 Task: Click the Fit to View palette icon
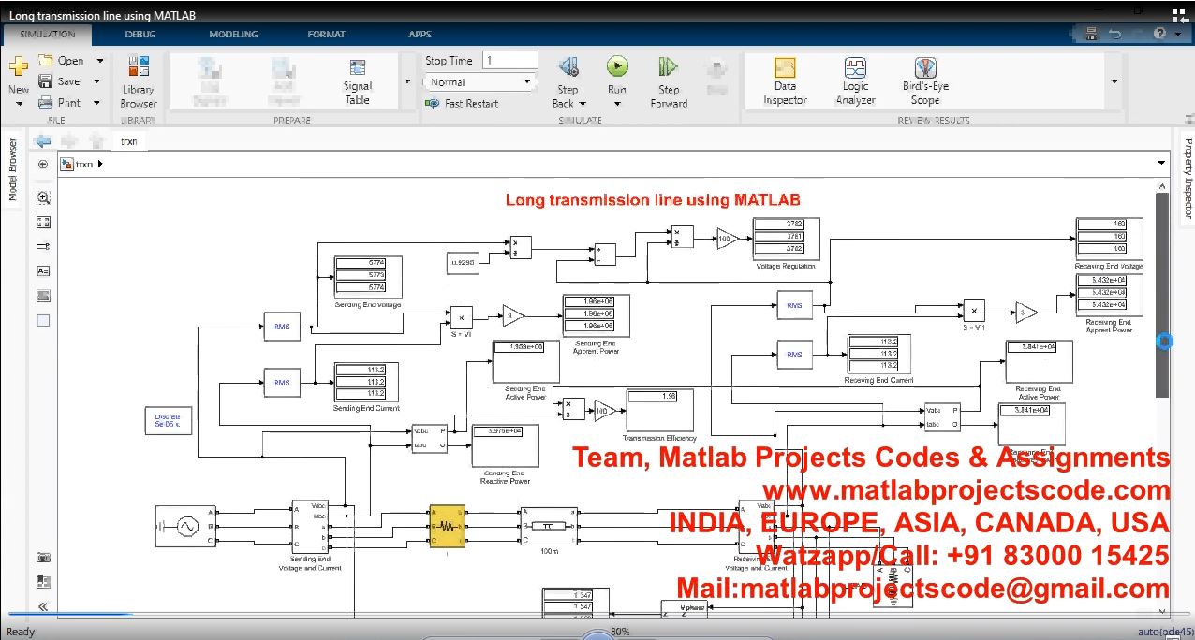point(43,223)
